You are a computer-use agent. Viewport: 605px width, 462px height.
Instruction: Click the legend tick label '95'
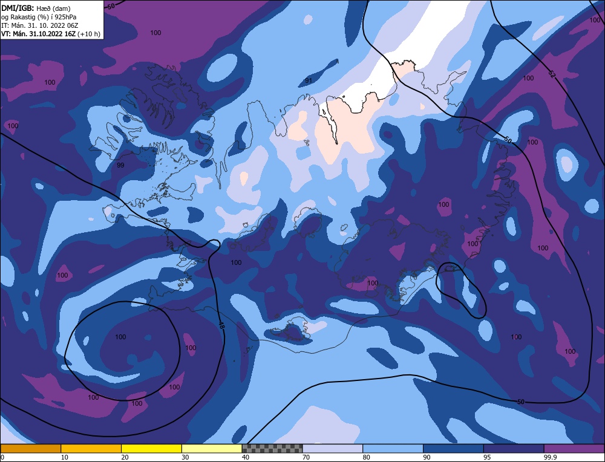[487, 457]
